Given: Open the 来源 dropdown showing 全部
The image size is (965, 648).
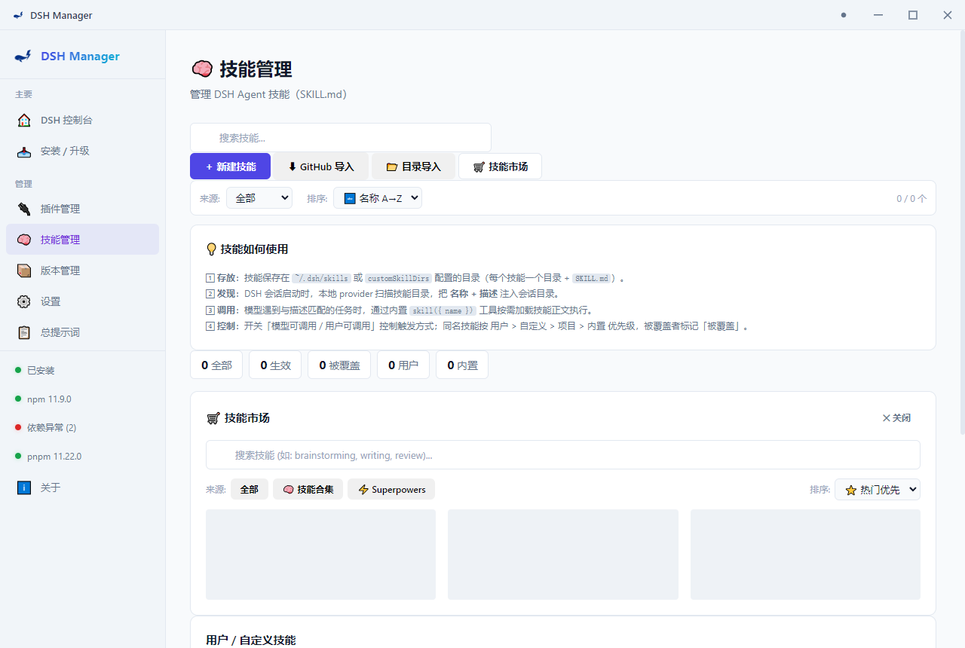Looking at the screenshot, I should [259, 198].
